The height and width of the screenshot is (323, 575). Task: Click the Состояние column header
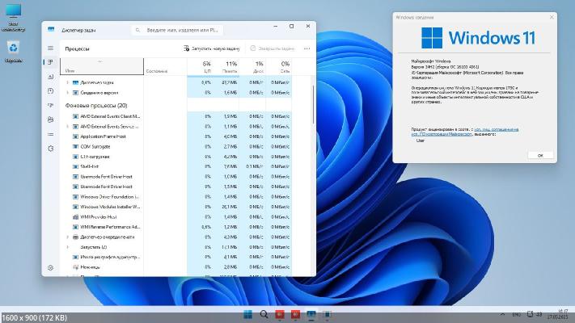click(x=166, y=67)
